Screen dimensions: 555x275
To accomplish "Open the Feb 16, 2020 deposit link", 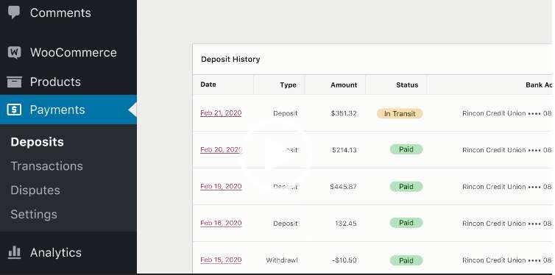I will 221,224.
